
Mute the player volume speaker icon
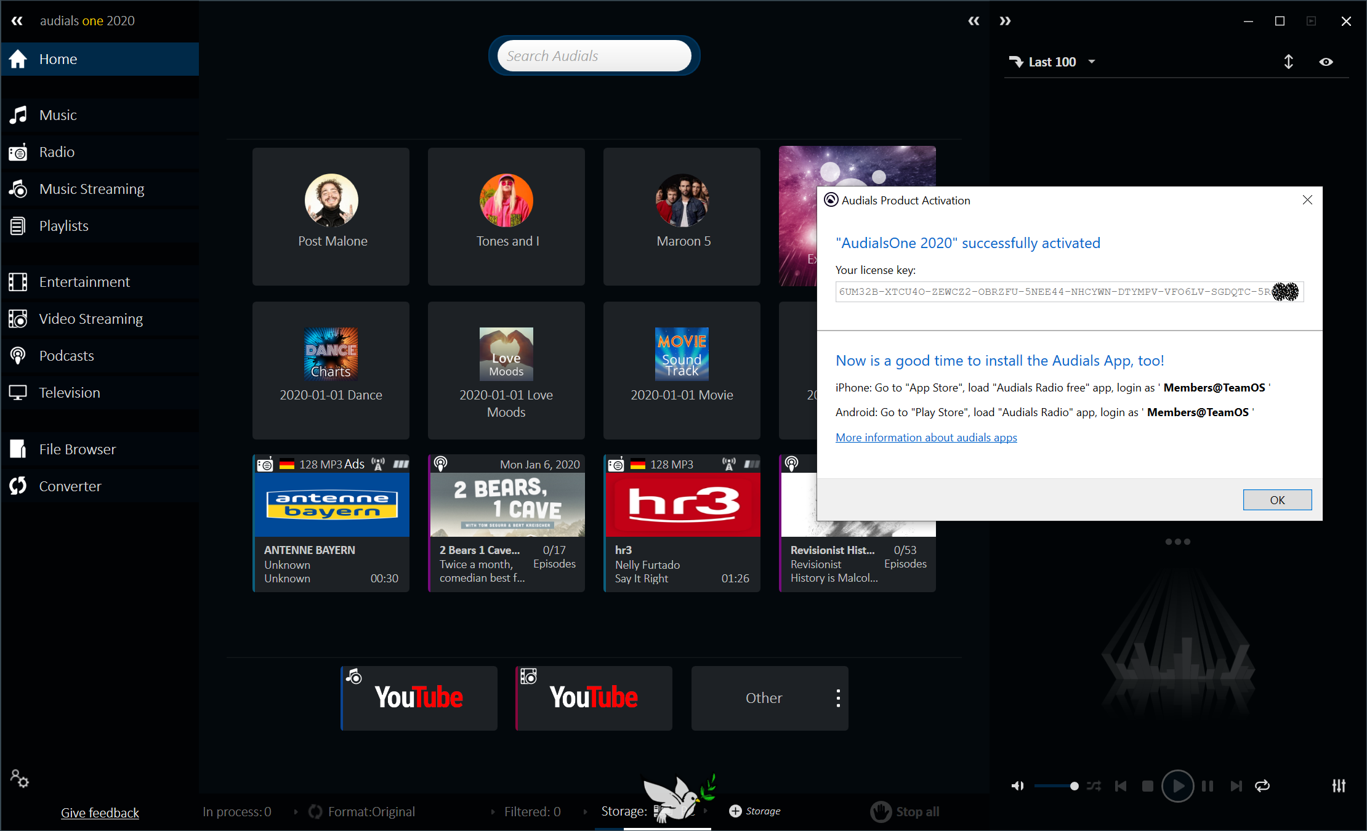pos(1017,786)
